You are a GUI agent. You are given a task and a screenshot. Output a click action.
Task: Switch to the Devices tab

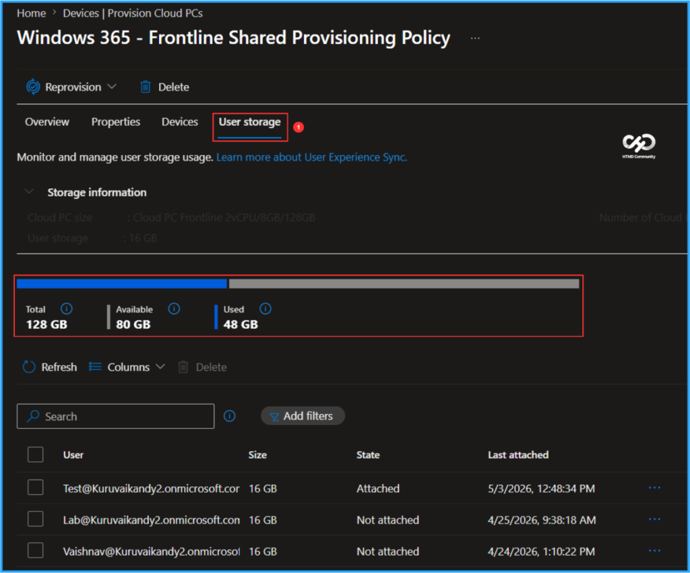click(180, 122)
